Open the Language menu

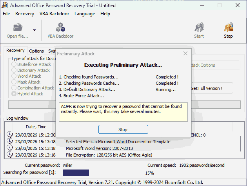click(84, 14)
